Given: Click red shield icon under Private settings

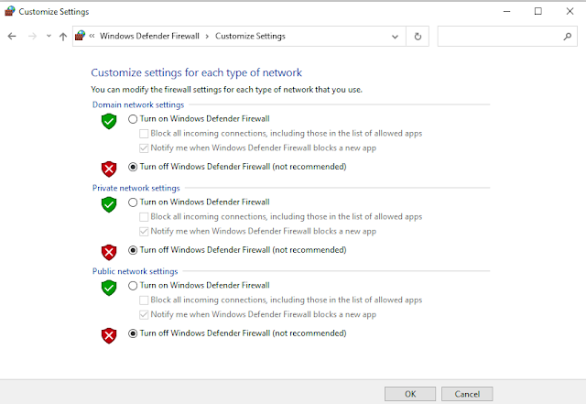Looking at the screenshot, I should coord(109,252).
